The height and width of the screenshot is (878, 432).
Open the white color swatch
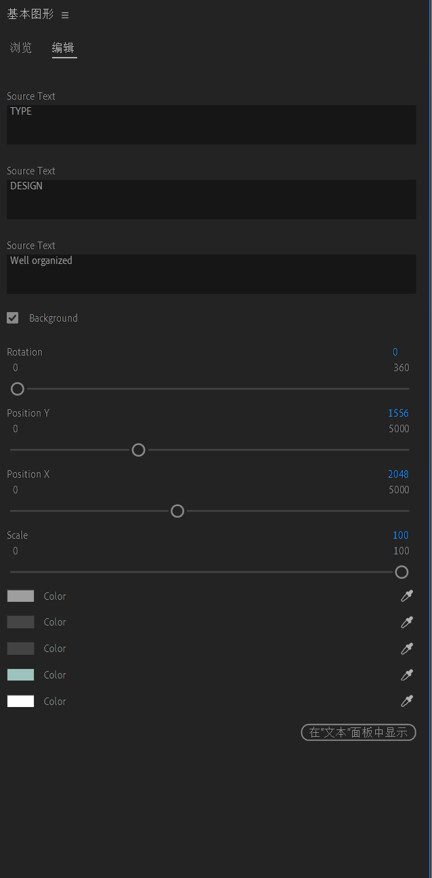[x=21, y=702]
